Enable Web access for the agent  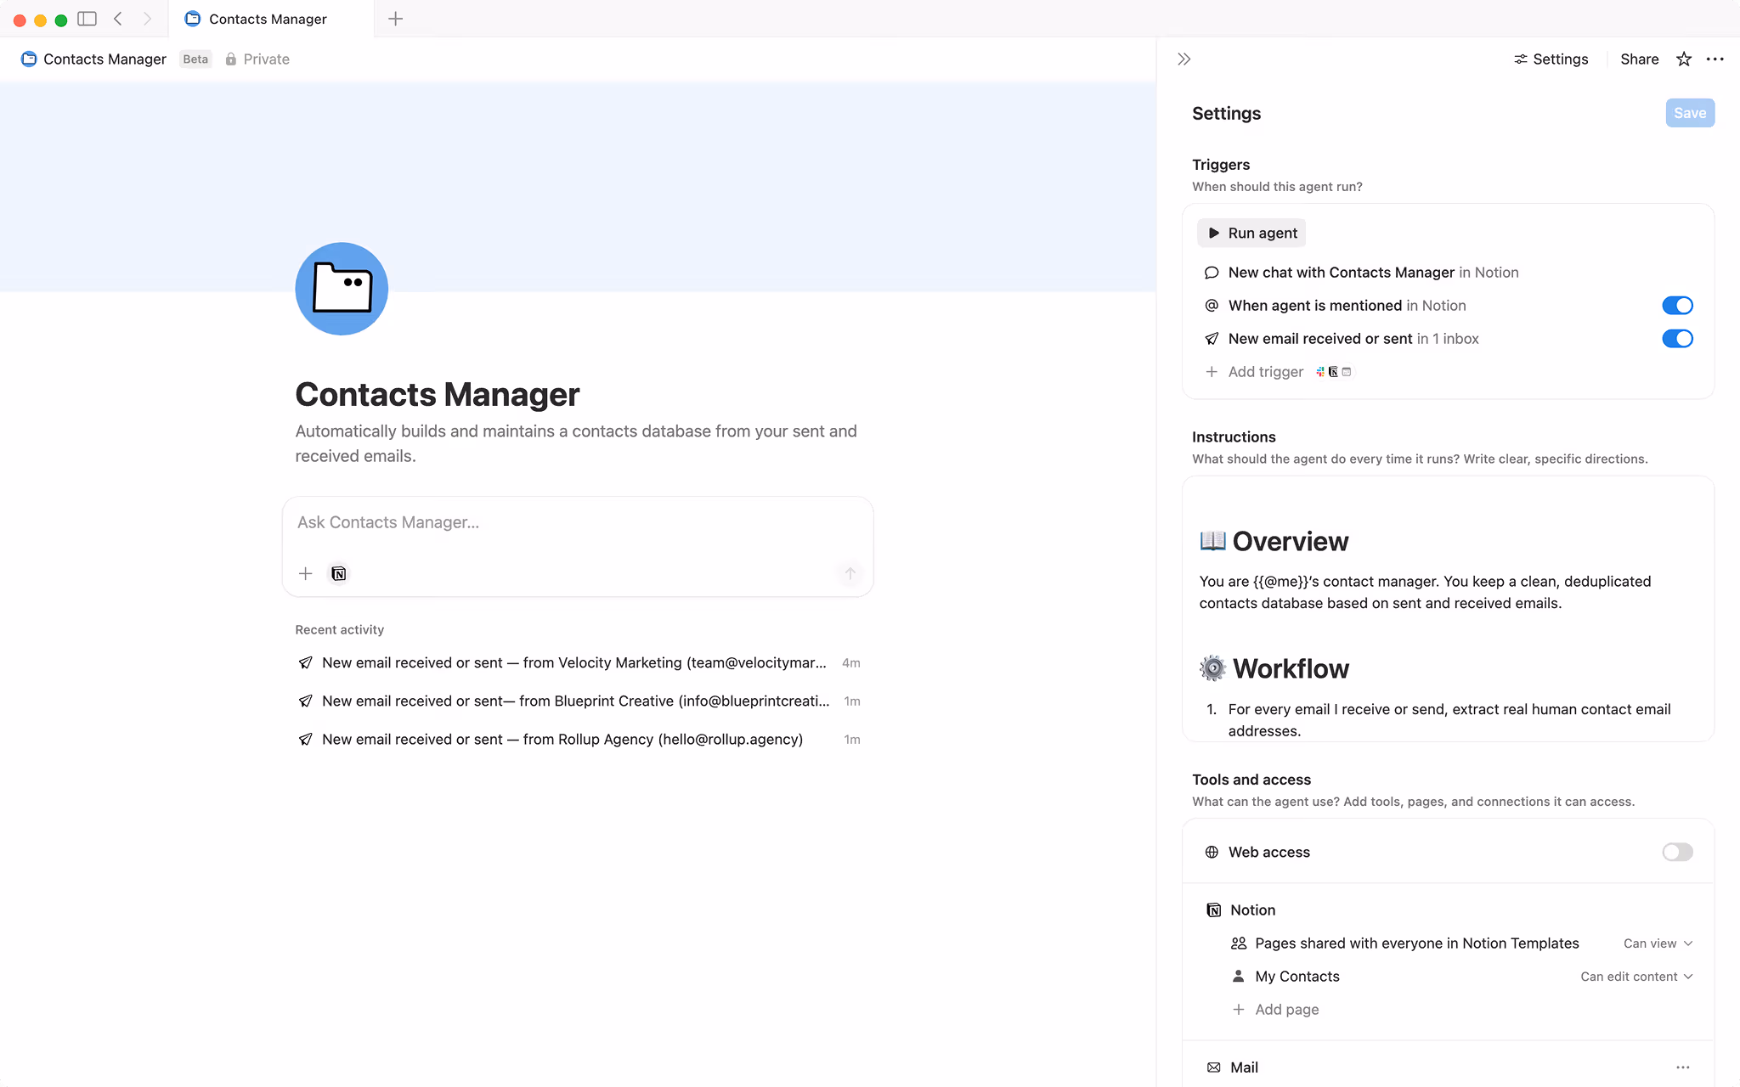coord(1676,852)
